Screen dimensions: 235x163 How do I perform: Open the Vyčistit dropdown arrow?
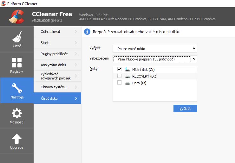(194, 48)
